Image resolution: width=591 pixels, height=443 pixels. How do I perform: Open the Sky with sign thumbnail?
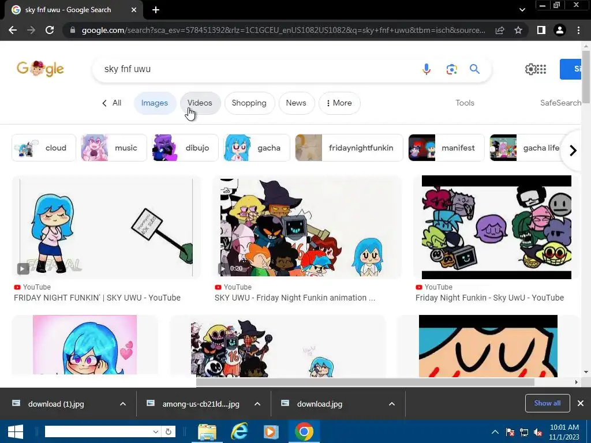coord(106,227)
